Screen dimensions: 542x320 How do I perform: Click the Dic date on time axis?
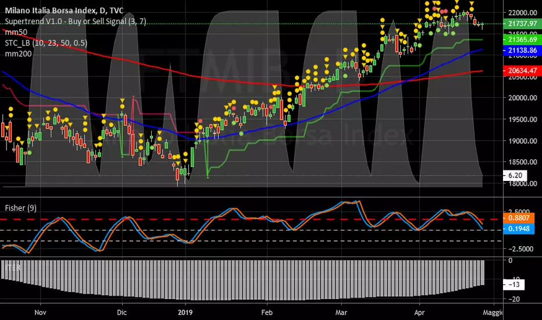(x=122, y=312)
